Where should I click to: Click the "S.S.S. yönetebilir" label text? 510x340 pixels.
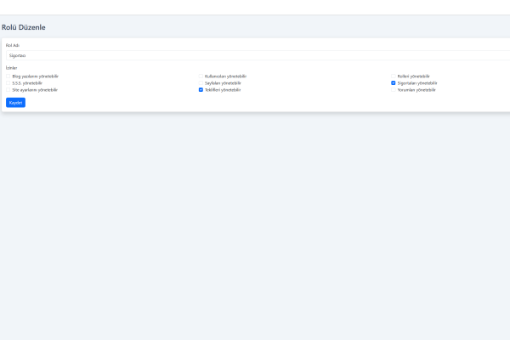[27, 83]
